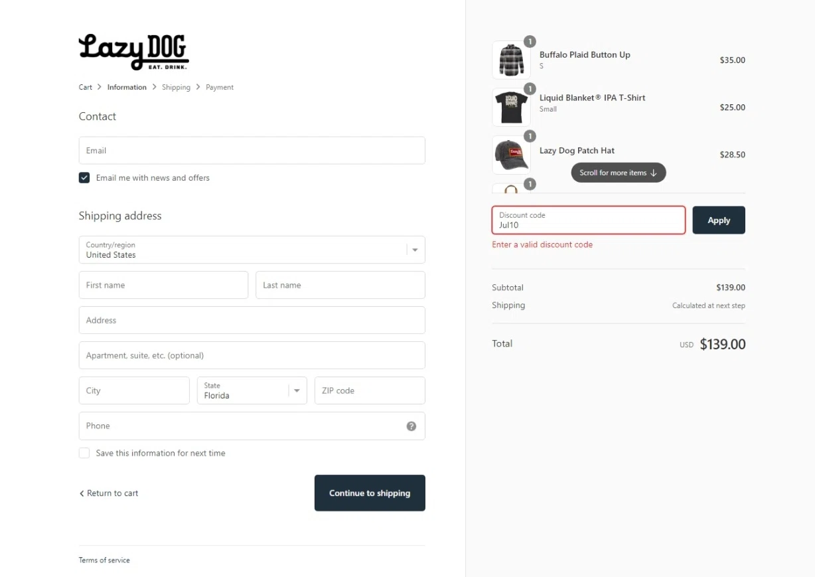Select the Shipping breadcrumb step
This screenshot has width=815, height=577.
[176, 87]
